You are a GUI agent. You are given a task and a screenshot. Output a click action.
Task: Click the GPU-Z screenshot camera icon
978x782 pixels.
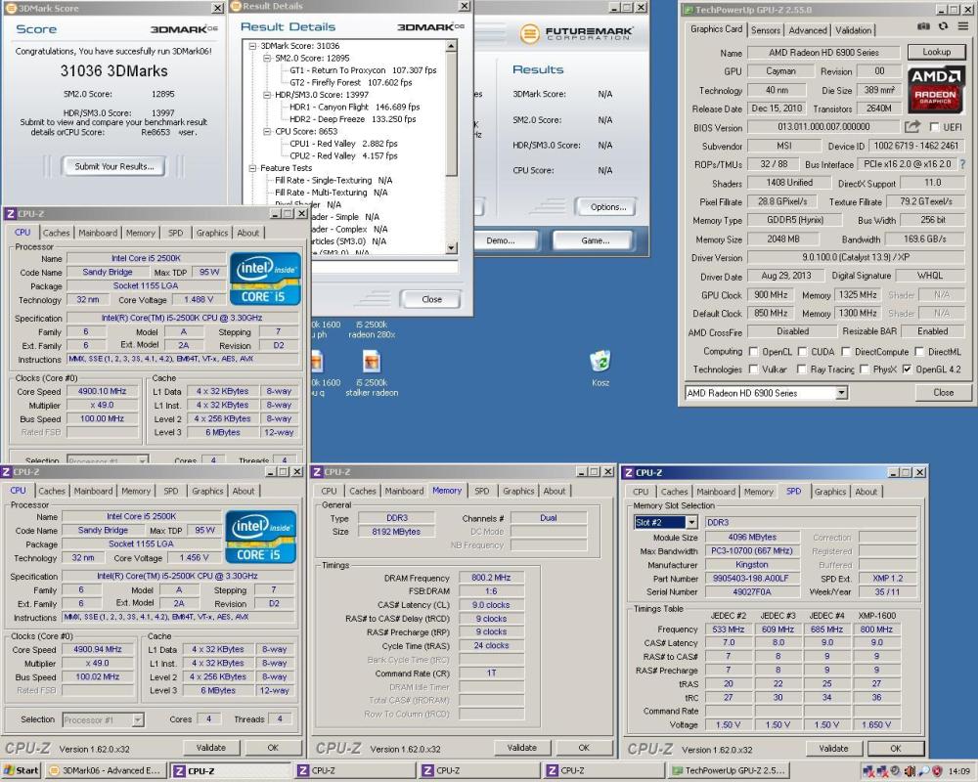pos(924,26)
